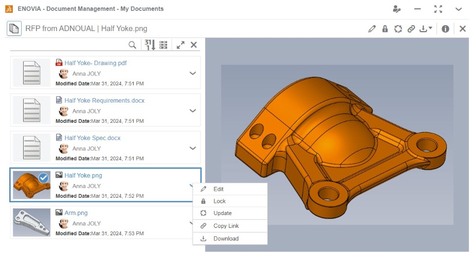Screen dimensions: 473x254
Task: Choose Edit from context menu
Action: click(x=230, y=189)
